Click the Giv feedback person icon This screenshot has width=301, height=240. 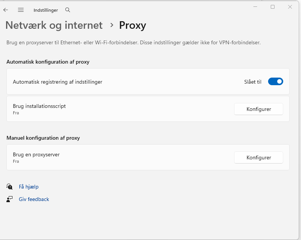coord(9,199)
